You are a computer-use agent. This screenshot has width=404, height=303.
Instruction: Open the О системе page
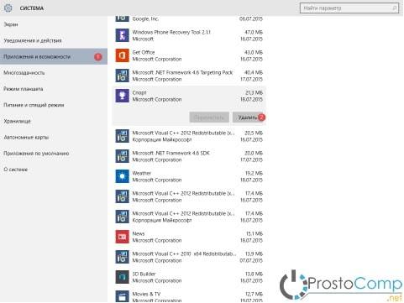[54, 170]
